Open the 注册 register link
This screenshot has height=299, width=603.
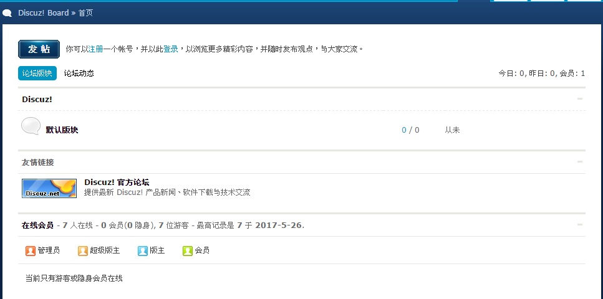coord(95,49)
